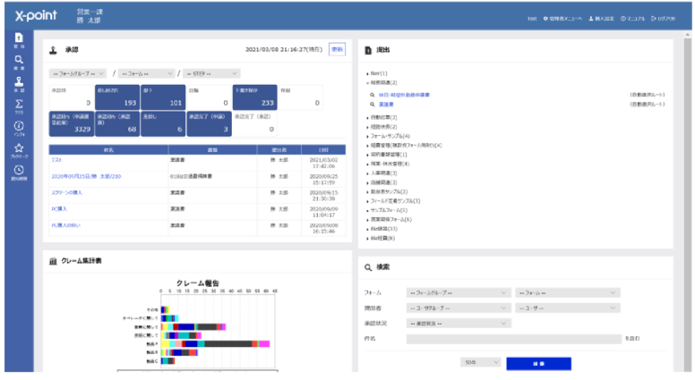Open the 50件 results-count dropdown
Viewport: 695px width, 380px height.
coord(480,362)
